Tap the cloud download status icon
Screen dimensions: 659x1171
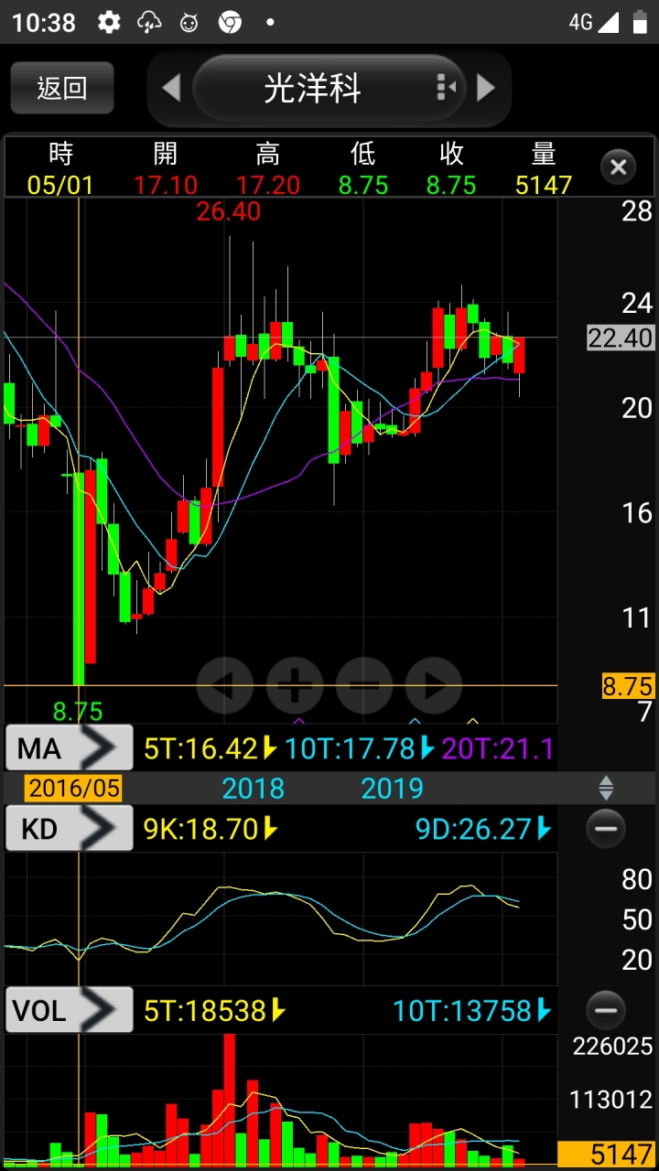pos(149,22)
